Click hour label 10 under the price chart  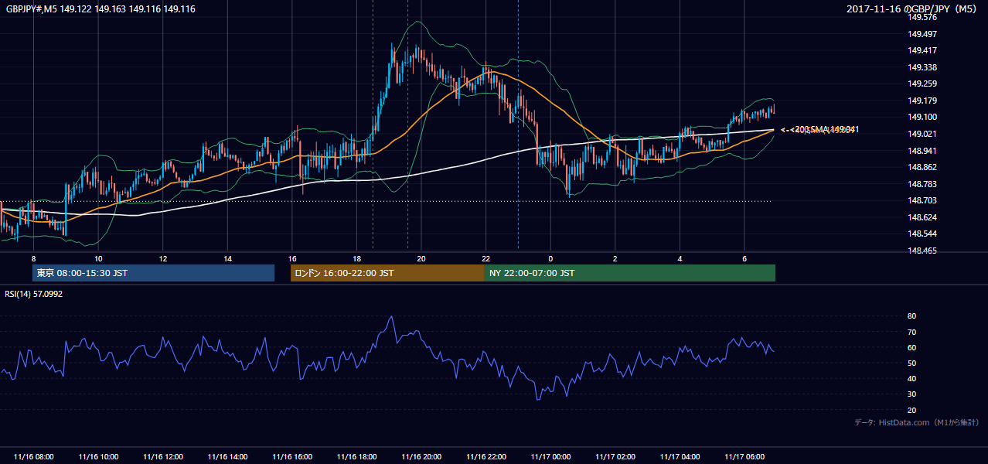pyautogui.click(x=98, y=258)
